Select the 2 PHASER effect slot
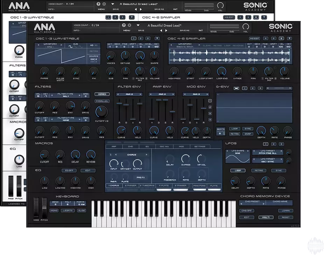The width and height of the screenshot is (327, 258). click(x=131, y=185)
